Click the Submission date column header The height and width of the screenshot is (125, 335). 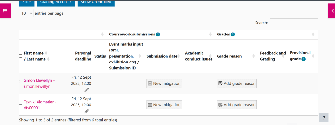pyautogui.click(x=162, y=56)
